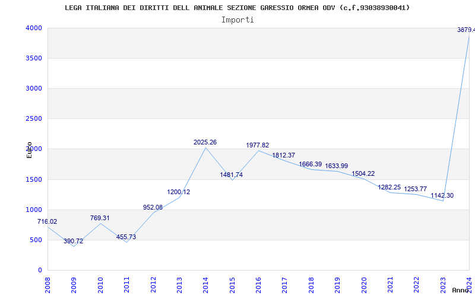This screenshot has width=475, height=296.
Task: Click the 716.02 starting data label
Action: tap(47, 221)
